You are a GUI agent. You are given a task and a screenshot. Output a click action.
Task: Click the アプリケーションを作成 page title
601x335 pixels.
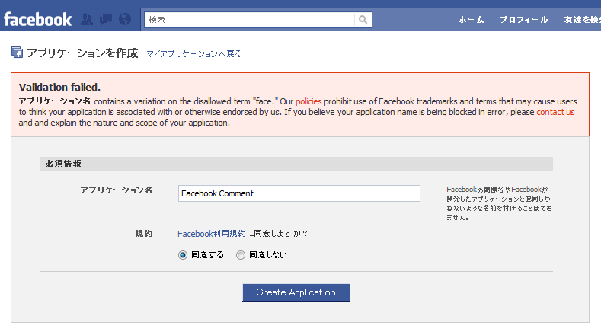tap(82, 53)
